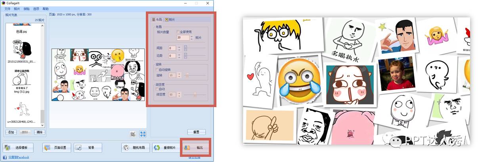Open the 文件 menu
The width and height of the screenshot is (478, 162).
[8, 8]
